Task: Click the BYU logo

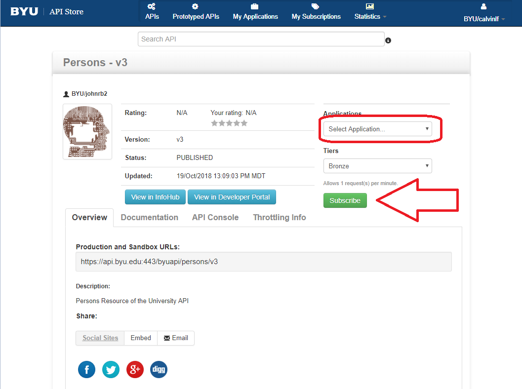Action: [24, 12]
